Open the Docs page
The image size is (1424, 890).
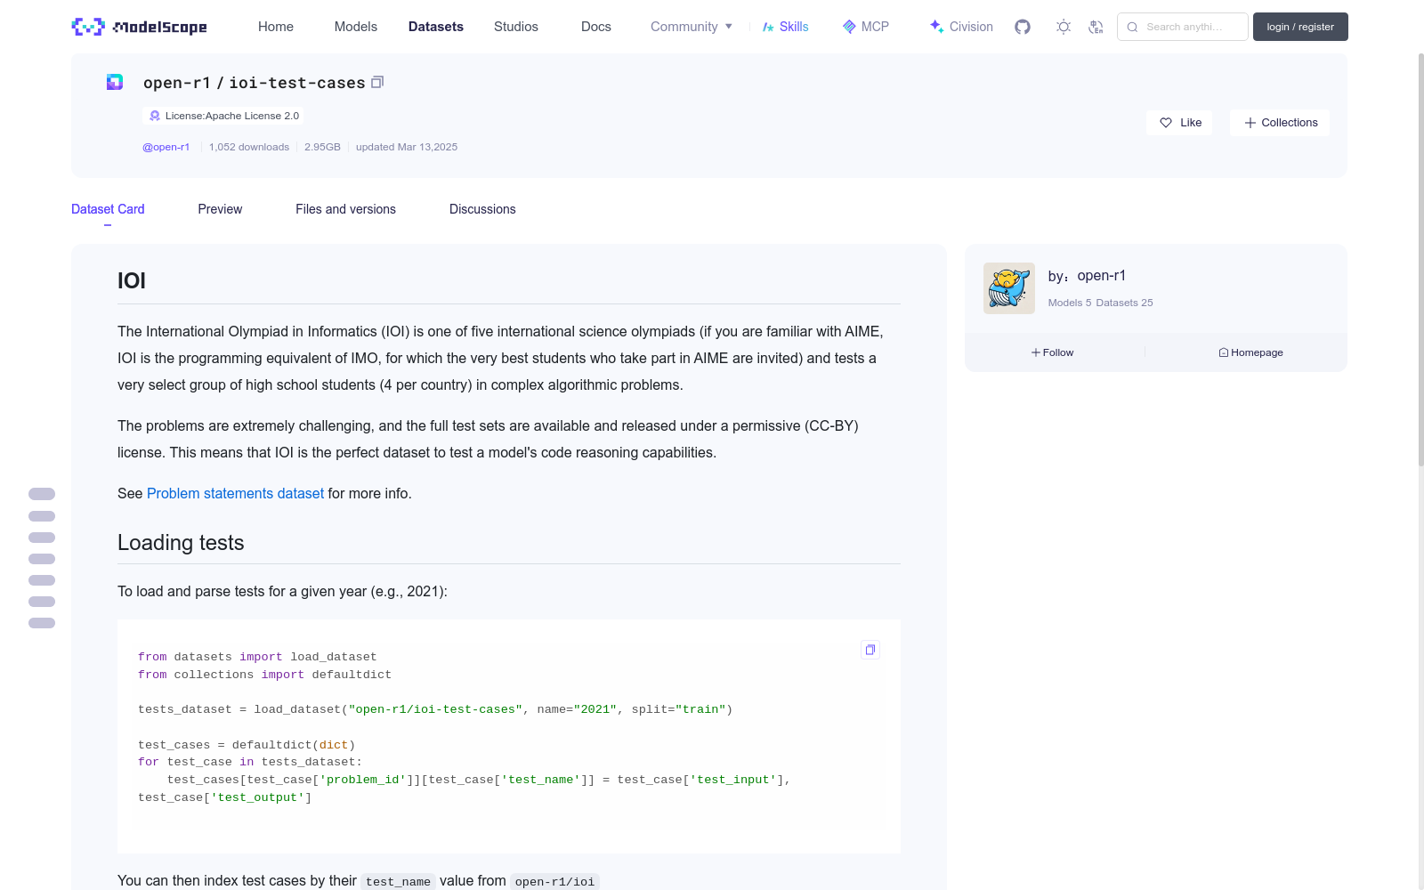(596, 27)
